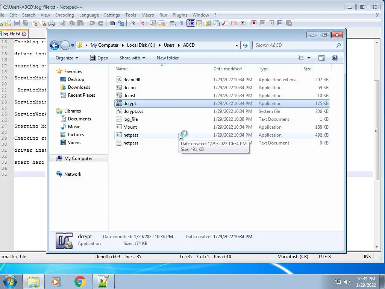Click the Save icon in Notepad++ toolbar
The height and width of the screenshot is (289, 385).
(17, 23)
